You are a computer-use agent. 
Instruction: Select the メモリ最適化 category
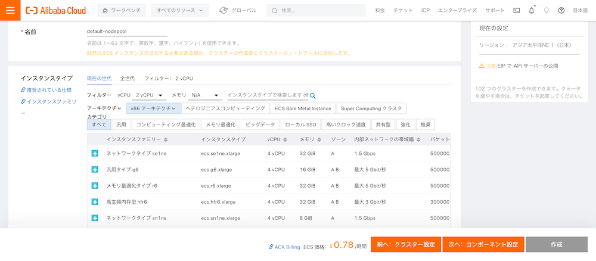pos(220,125)
